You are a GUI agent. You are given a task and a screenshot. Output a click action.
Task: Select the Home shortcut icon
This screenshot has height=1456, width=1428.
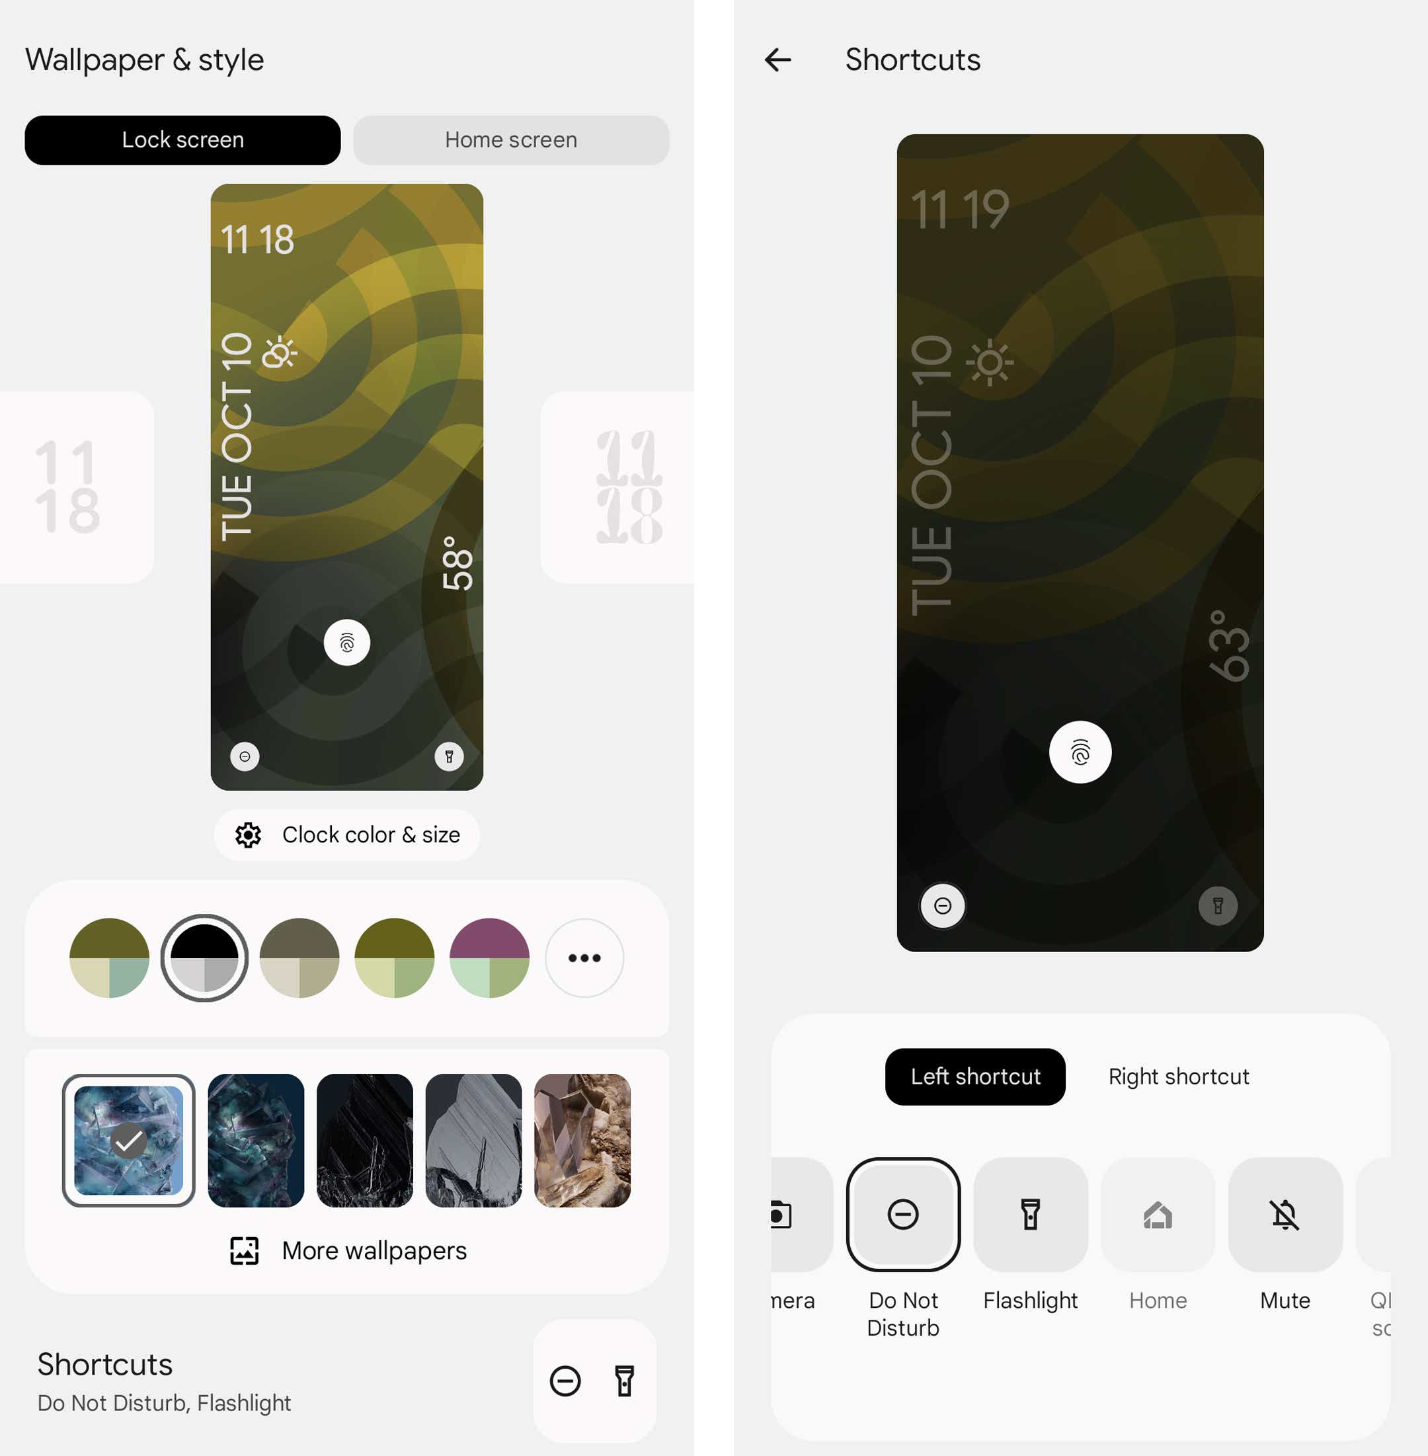click(1156, 1213)
